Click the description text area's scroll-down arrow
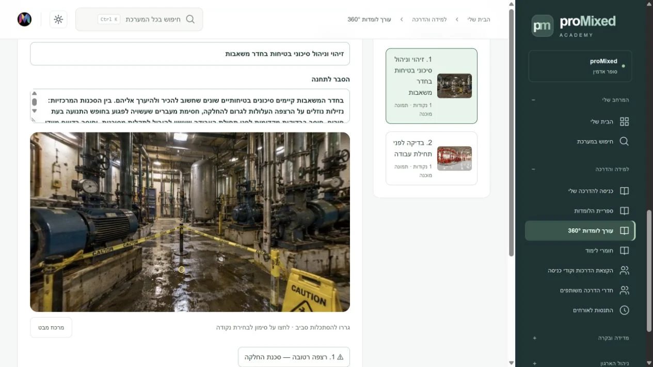The height and width of the screenshot is (367, 653). click(x=34, y=111)
